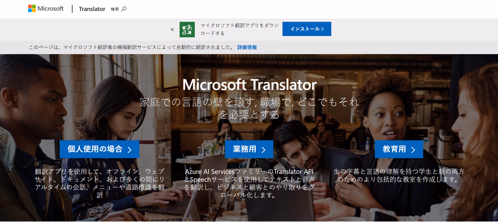The height and width of the screenshot is (222, 498).
Task: Follow the 詳細情報 link
Action: coord(247,47)
